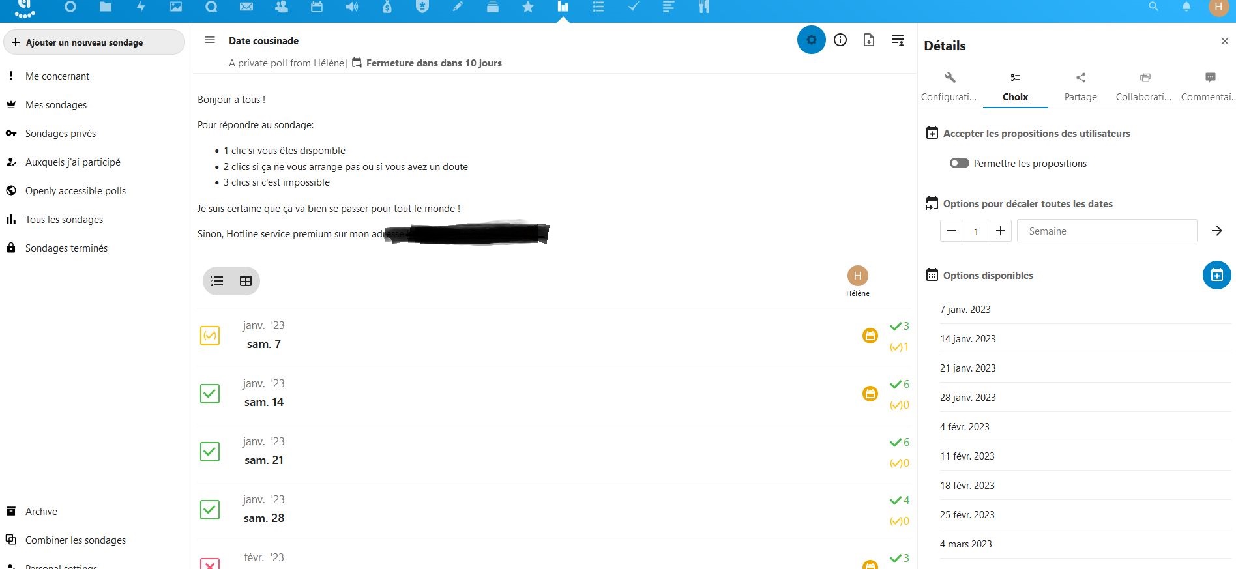Open Sondages privés in sidebar
Screen dimensions: 1236x569
coord(61,134)
